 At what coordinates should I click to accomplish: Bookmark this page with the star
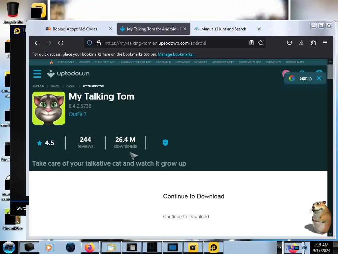click(261, 43)
